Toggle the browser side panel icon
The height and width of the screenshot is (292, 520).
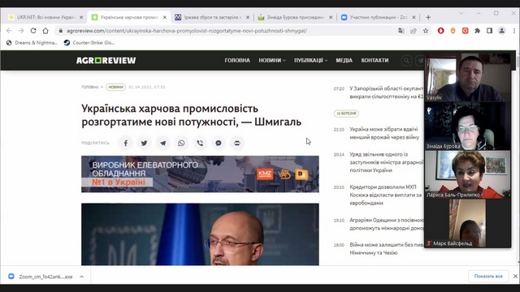(x=489, y=31)
